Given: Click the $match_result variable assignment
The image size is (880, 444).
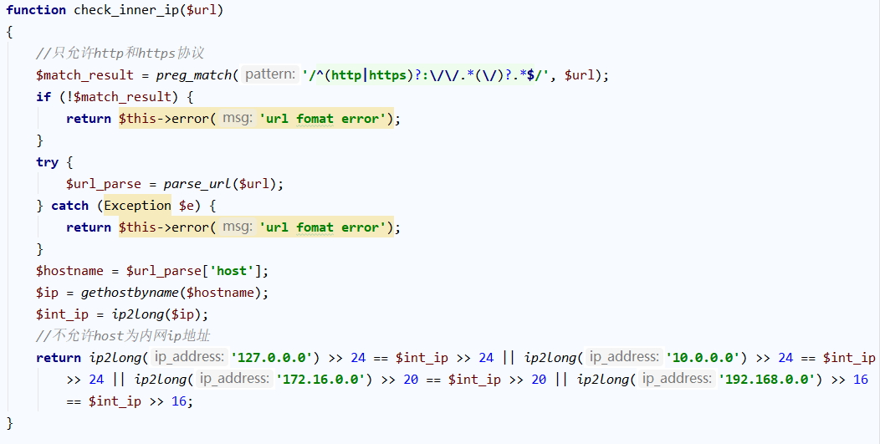Looking at the screenshot, I should (x=84, y=75).
